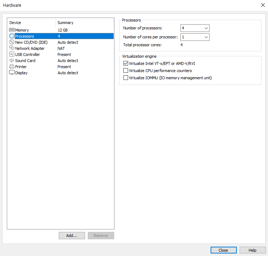Select Network Adapter row label
The height and width of the screenshot is (256, 268).
tap(30, 48)
